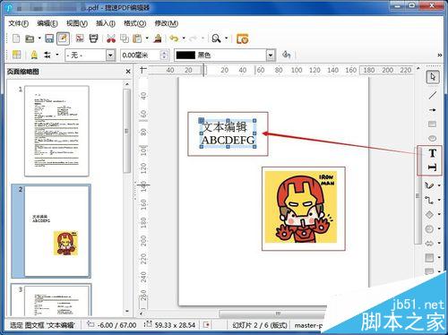Click the text box '文本编辑 ABCDEFG'
Viewport: 448px width, 335px height.
click(x=228, y=133)
